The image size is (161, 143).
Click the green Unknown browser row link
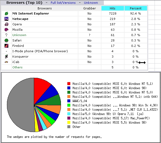click(x=19, y=35)
